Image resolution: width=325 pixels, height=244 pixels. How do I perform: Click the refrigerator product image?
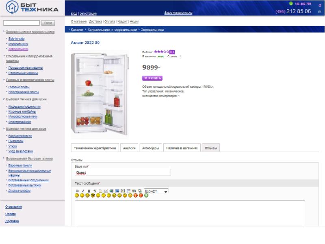[100, 94]
